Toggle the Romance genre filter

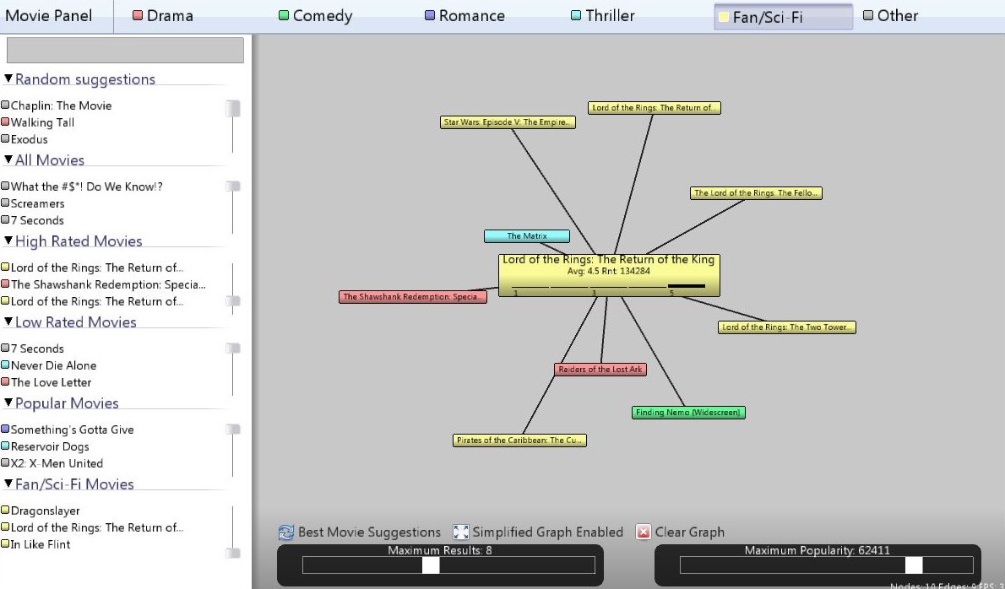click(464, 16)
